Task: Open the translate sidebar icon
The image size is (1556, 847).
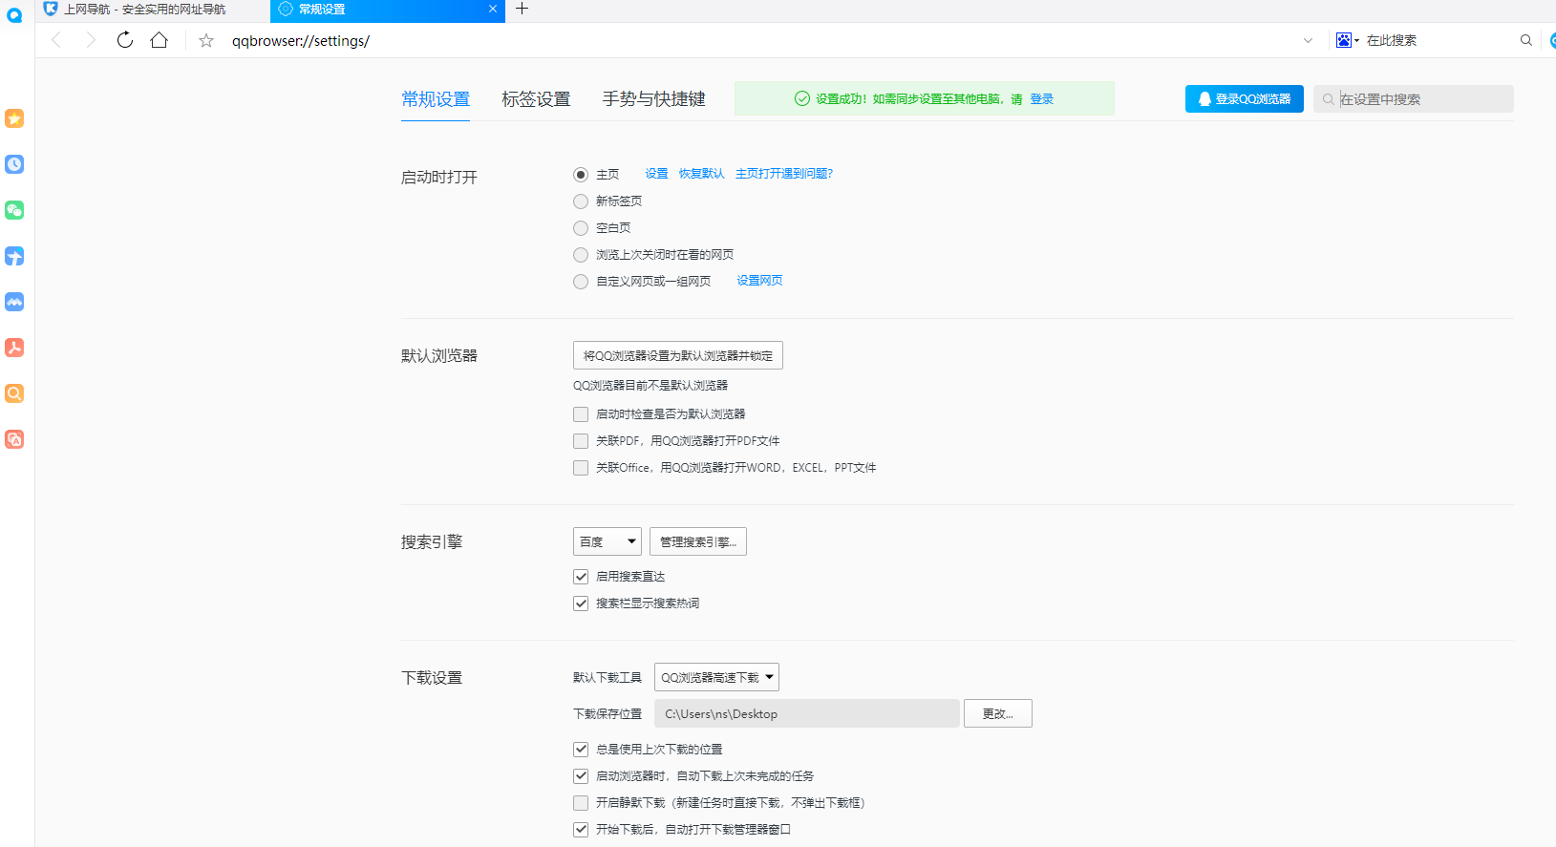Action: pyautogui.click(x=14, y=439)
